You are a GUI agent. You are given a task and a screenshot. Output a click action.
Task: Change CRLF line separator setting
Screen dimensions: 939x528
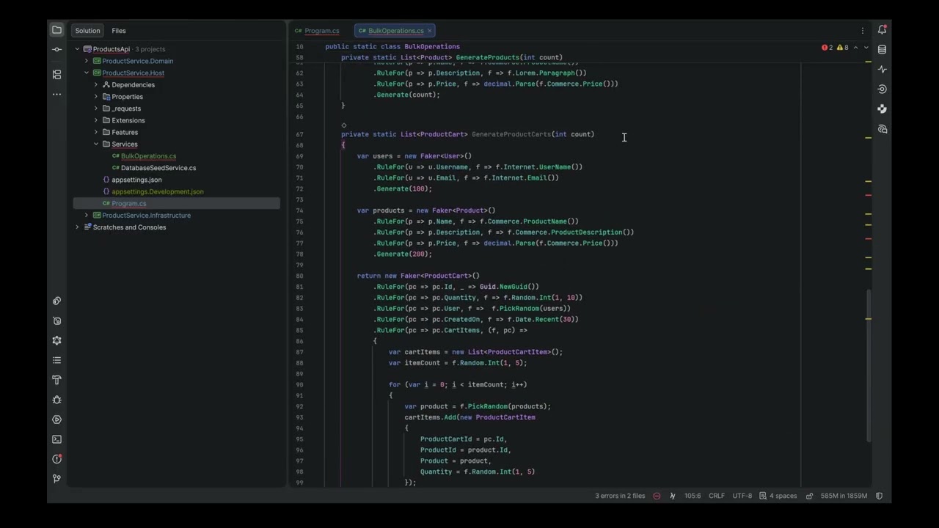coord(717,496)
